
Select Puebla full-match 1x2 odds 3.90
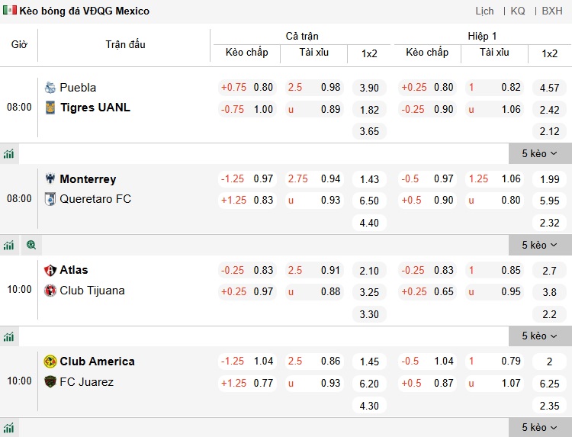point(369,88)
